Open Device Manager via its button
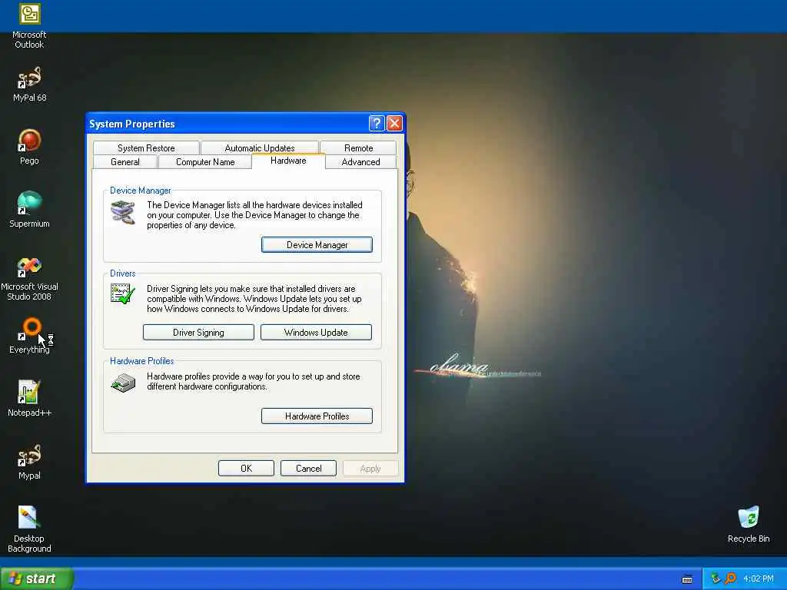The image size is (787, 590). click(317, 245)
